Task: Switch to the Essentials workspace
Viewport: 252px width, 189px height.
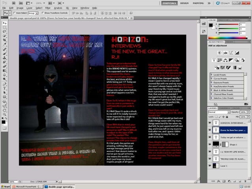Action: pos(169,3)
